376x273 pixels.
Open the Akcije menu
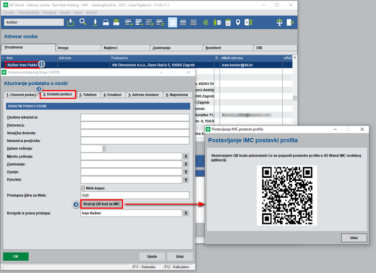pos(65,12)
